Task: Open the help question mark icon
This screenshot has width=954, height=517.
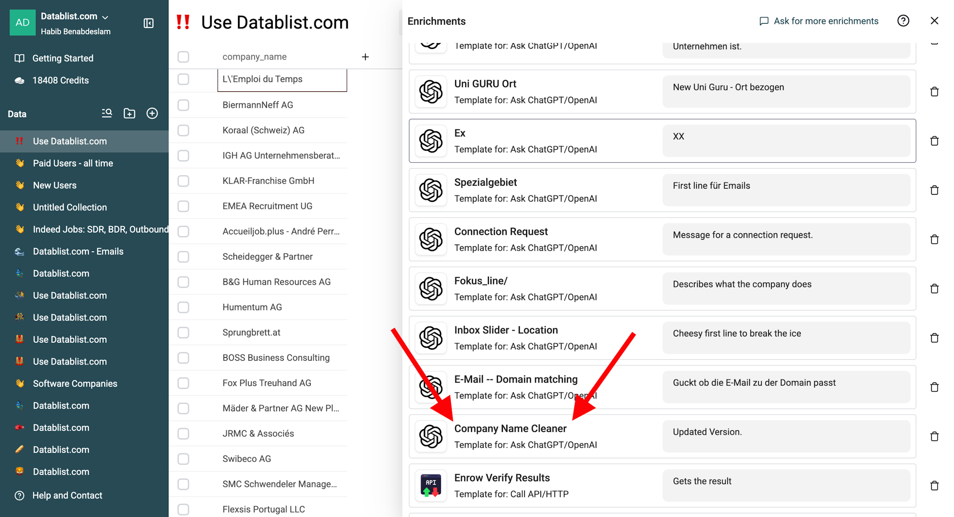Action: coord(903,21)
